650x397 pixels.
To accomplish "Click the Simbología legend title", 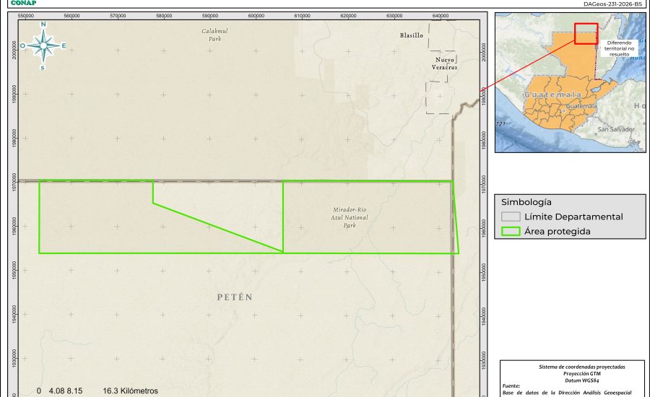I will click(x=526, y=202).
